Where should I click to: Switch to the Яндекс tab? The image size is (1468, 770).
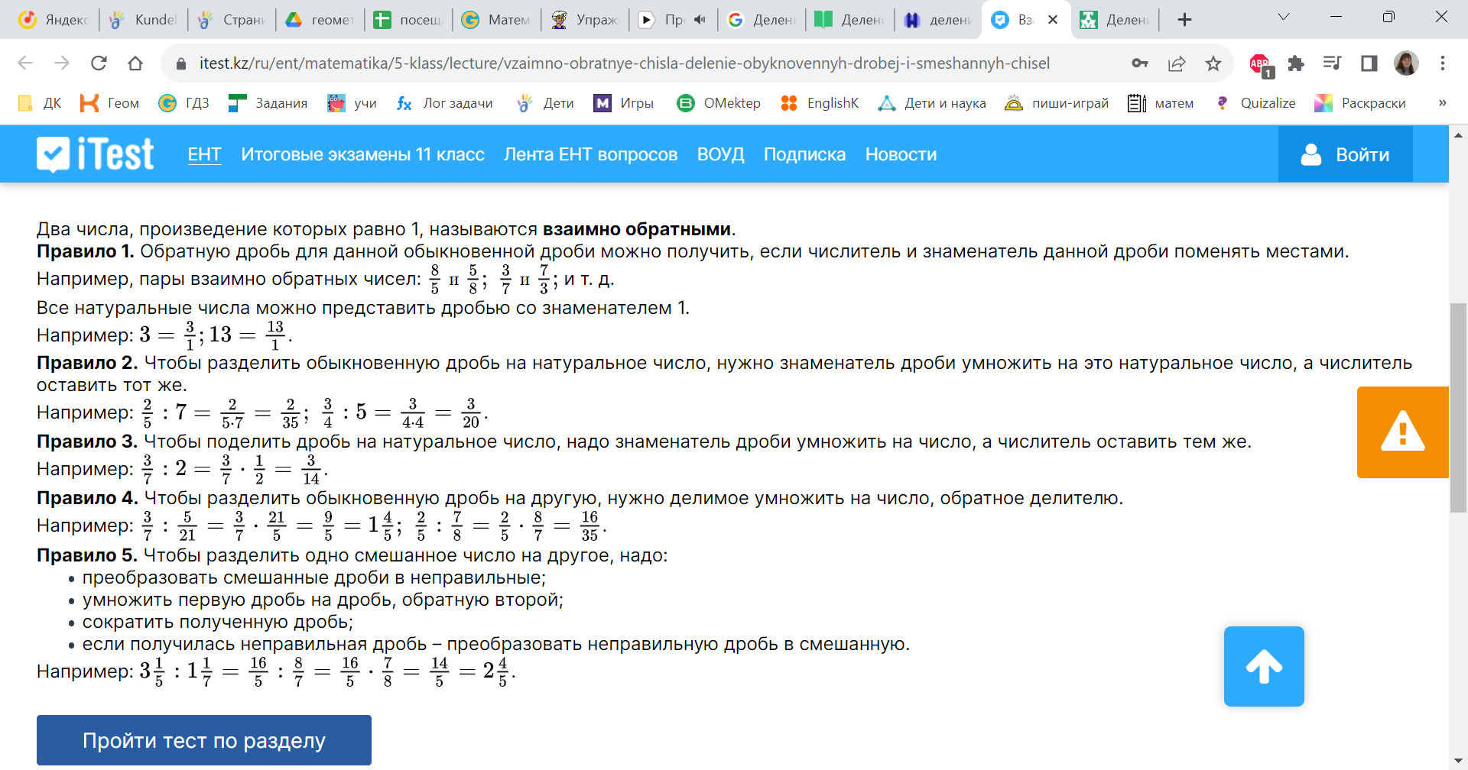54,20
